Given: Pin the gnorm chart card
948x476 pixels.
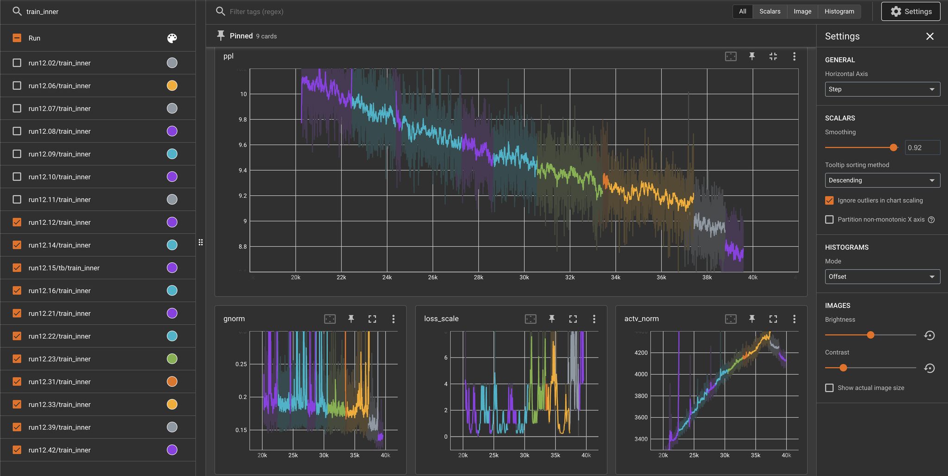Looking at the screenshot, I should pos(351,319).
